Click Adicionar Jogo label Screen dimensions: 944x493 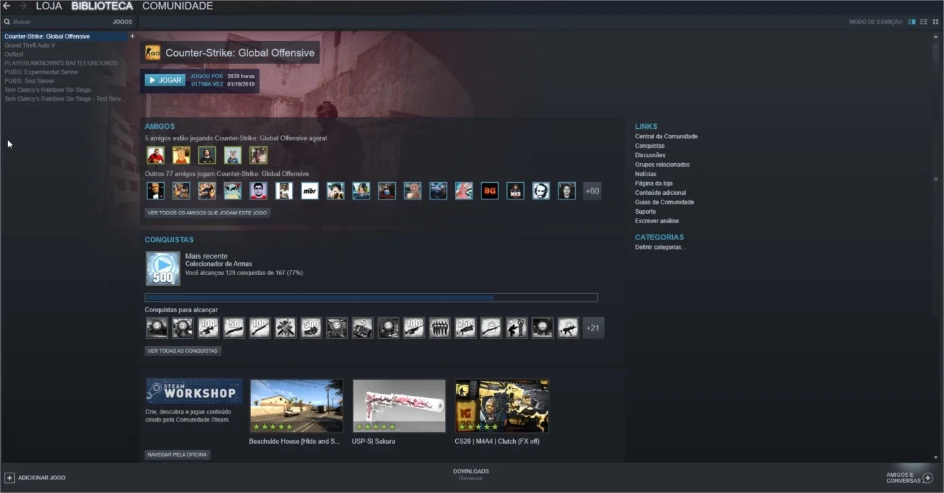click(x=42, y=477)
